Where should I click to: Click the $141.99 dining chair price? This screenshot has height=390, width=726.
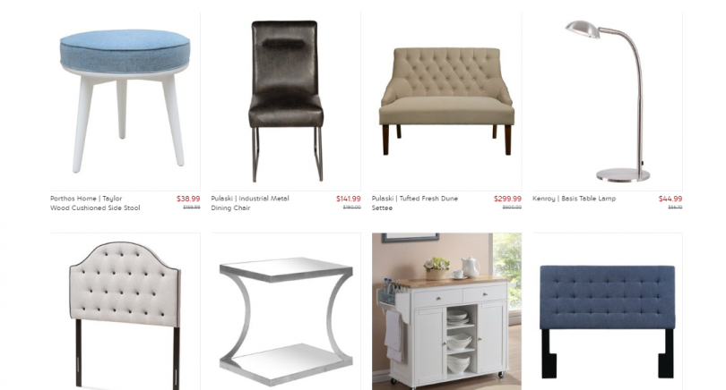(348, 199)
